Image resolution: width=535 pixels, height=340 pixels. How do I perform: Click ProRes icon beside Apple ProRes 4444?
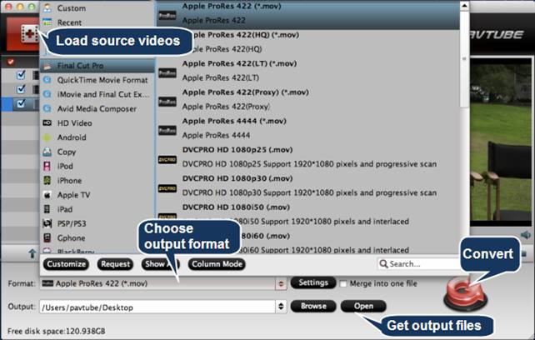pos(167,130)
